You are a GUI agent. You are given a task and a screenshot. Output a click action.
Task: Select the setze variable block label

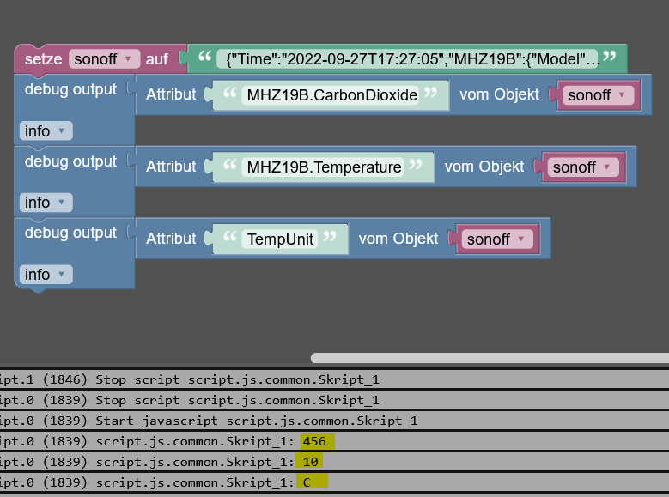coord(43,59)
